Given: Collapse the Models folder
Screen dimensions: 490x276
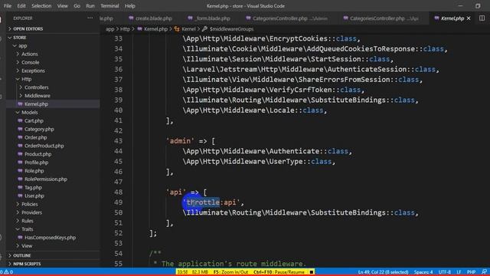Looking at the screenshot, I should pos(29,113).
